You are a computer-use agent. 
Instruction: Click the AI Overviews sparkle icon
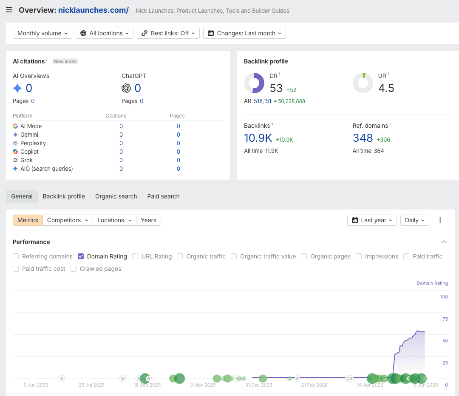[x=17, y=88]
